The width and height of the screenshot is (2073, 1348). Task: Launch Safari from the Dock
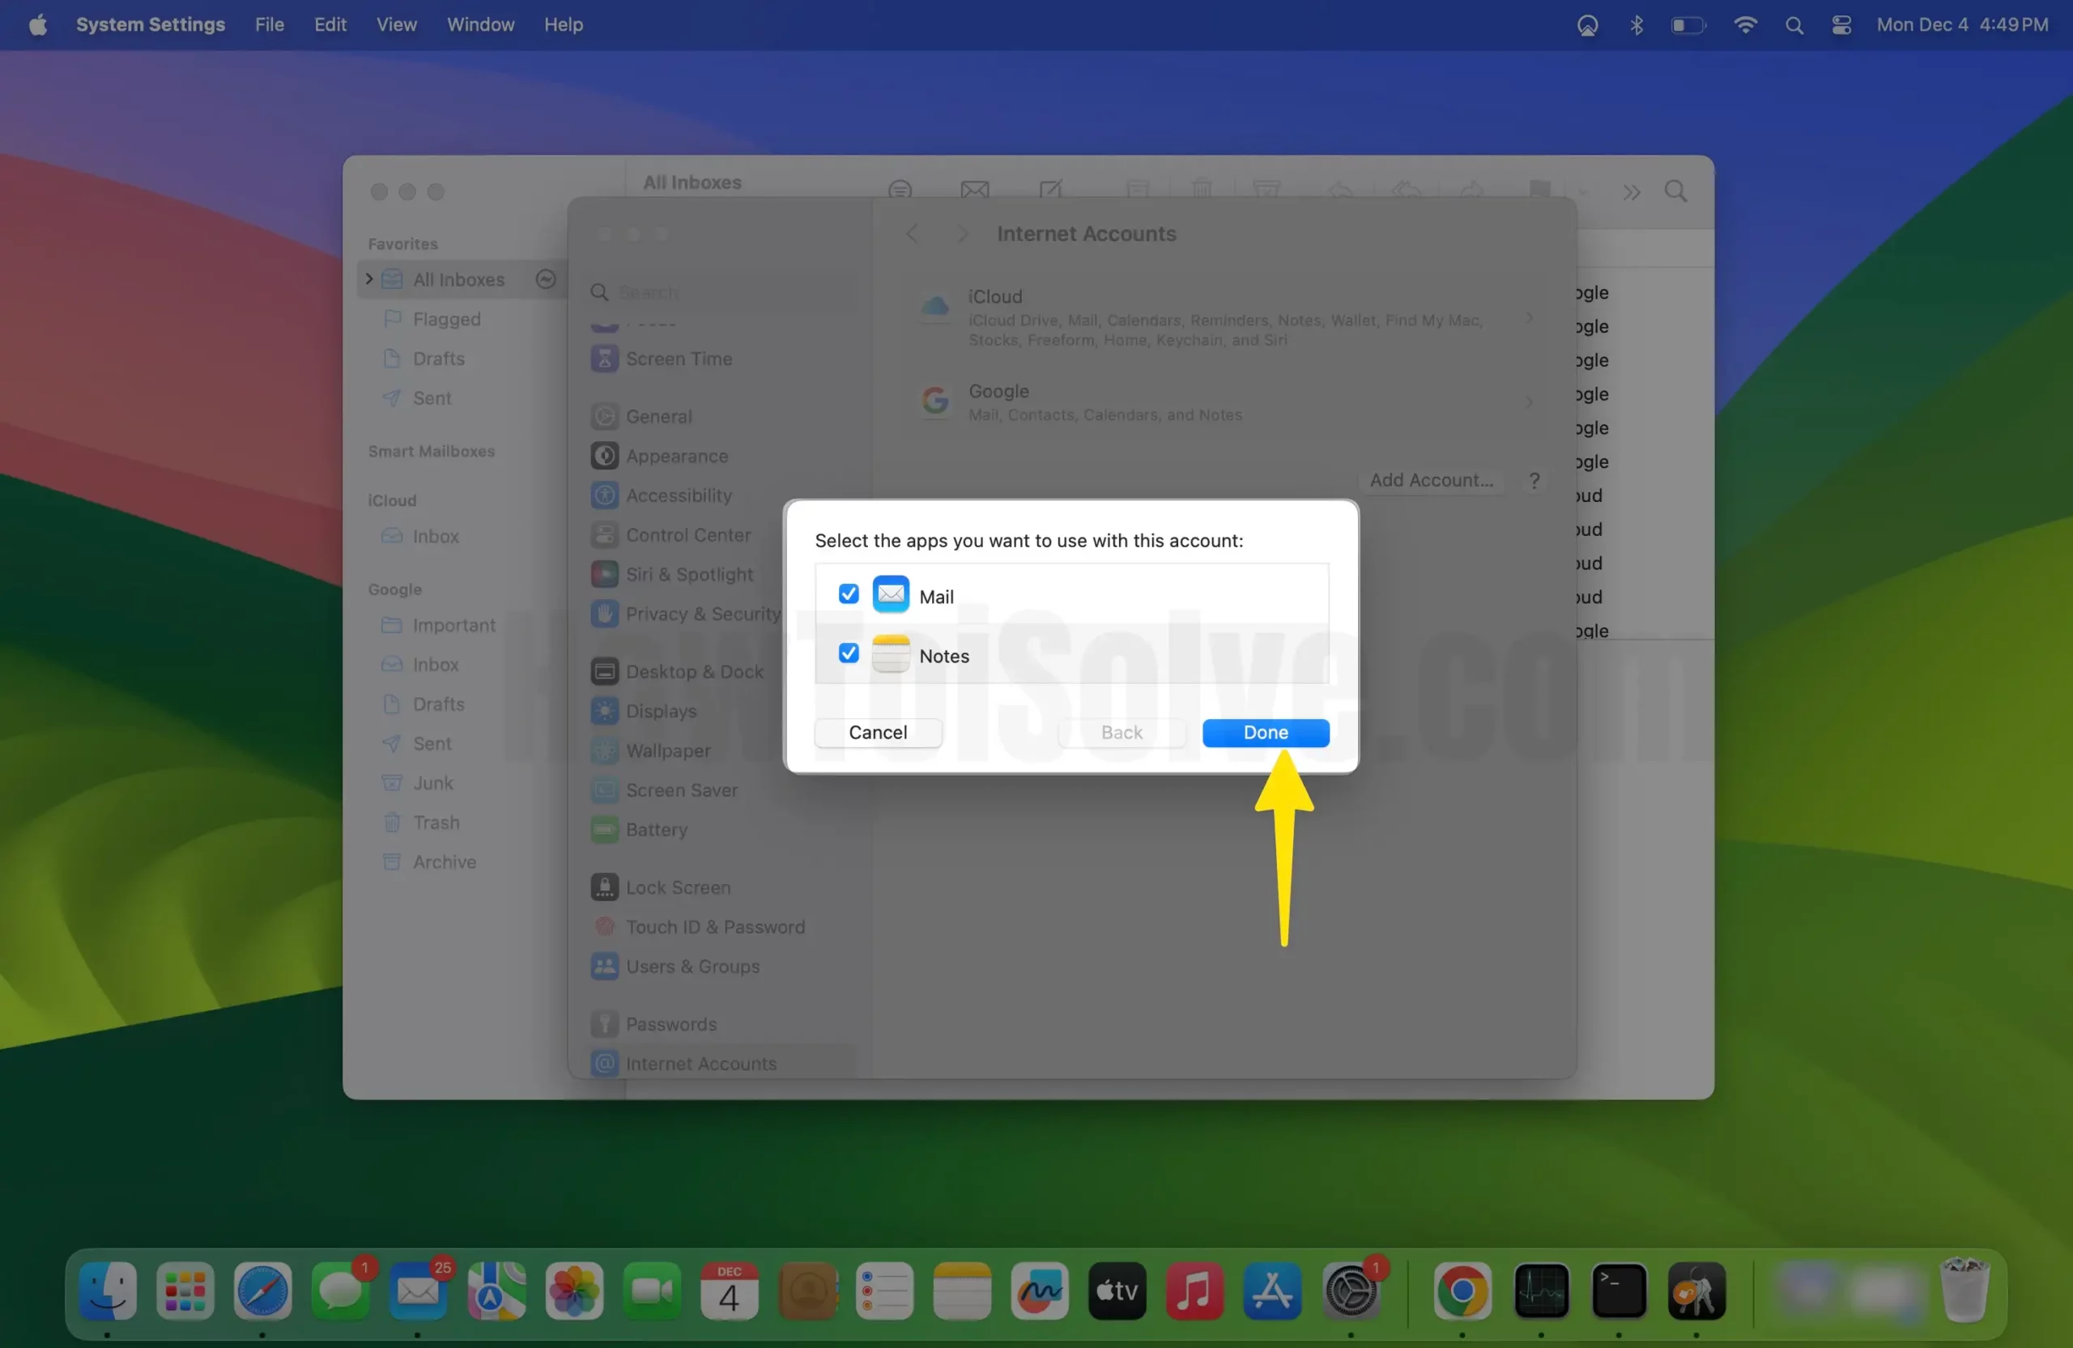(x=262, y=1290)
